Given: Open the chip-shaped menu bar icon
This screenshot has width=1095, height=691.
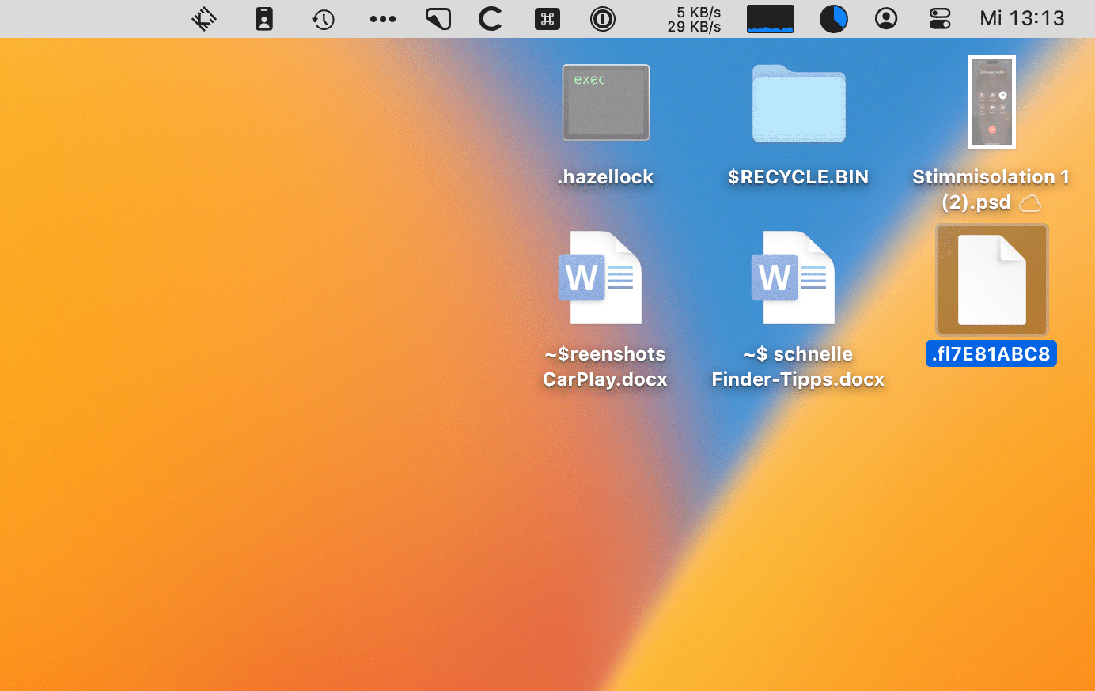Looking at the screenshot, I should (x=204, y=19).
